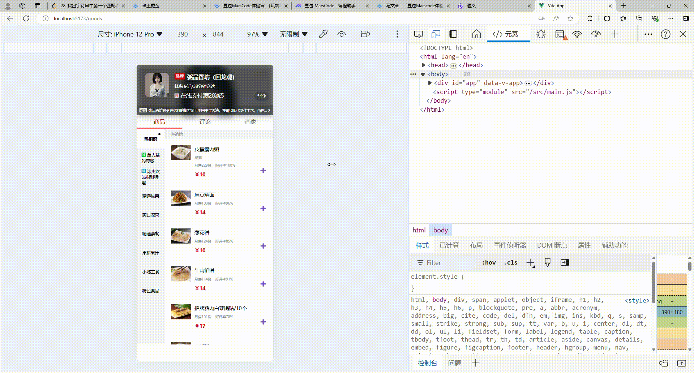Screen dimensions: 694x373
Task: Toggle device emulation mode
Action: (x=436, y=34)
